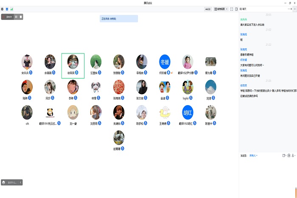Open the emoji reaction bar icon
The height and width of the screenshot is (198, 297).
click(4, 182)
